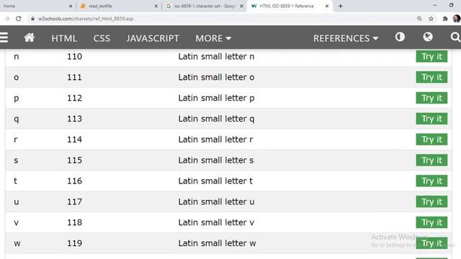
Task: Open the language globe icon
Action: 428,37
